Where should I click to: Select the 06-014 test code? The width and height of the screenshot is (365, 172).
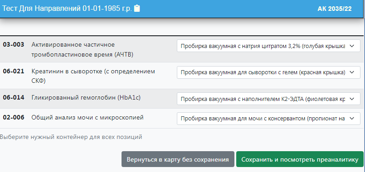[14, 97]
